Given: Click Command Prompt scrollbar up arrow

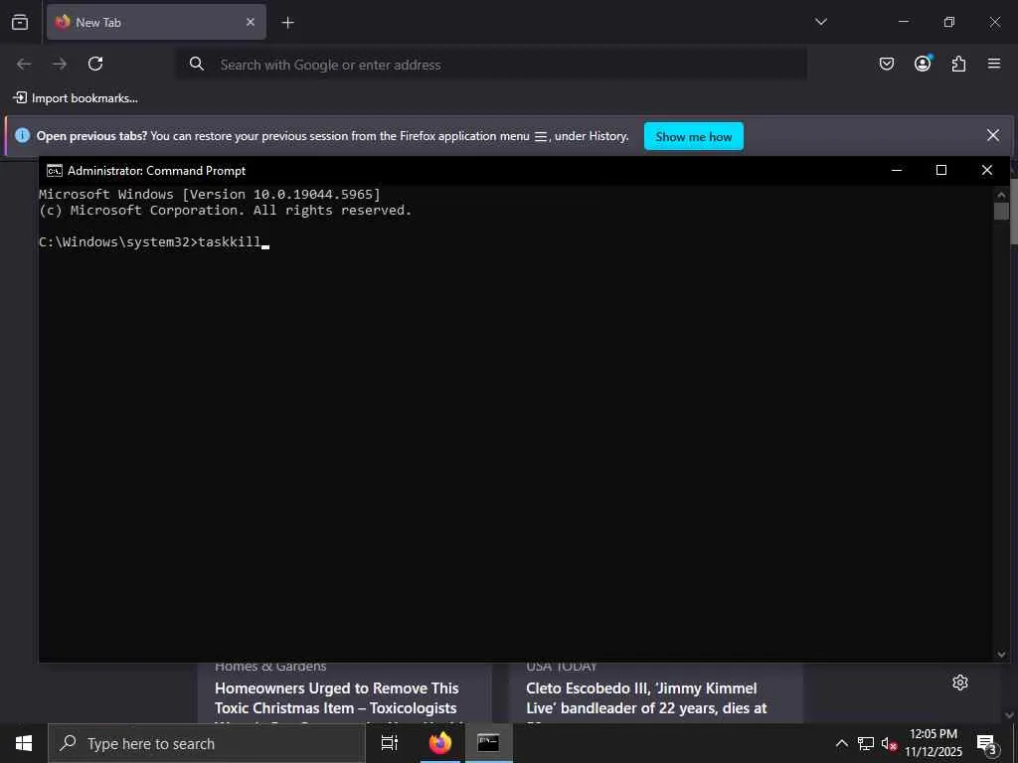Looking at the screenshot, I should click(x=1000, y=194).
